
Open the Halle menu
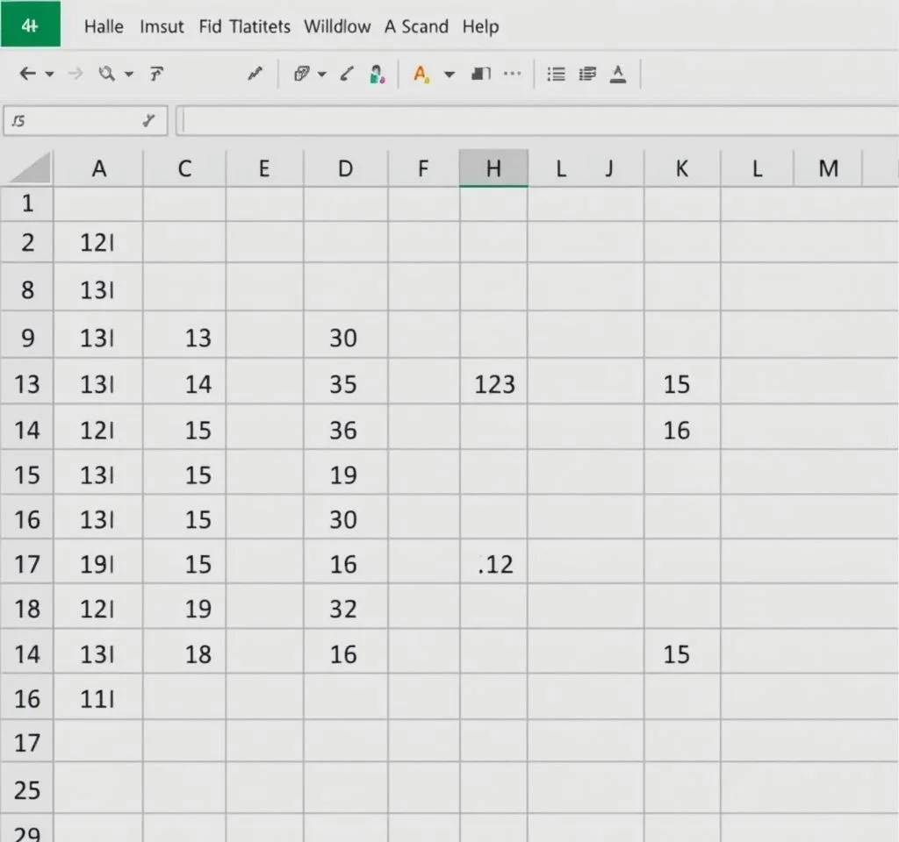(x=104, y=26)
